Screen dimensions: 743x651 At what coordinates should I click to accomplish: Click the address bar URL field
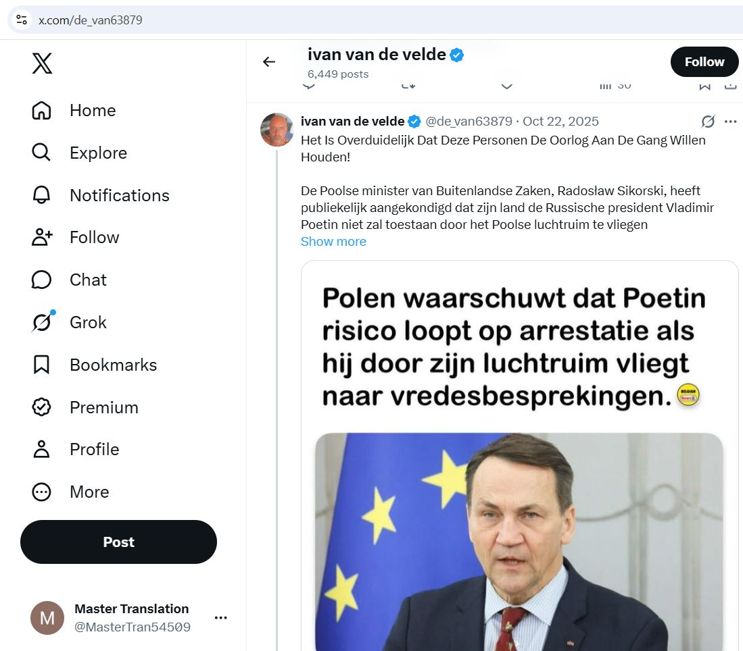[x=379, y=20]
